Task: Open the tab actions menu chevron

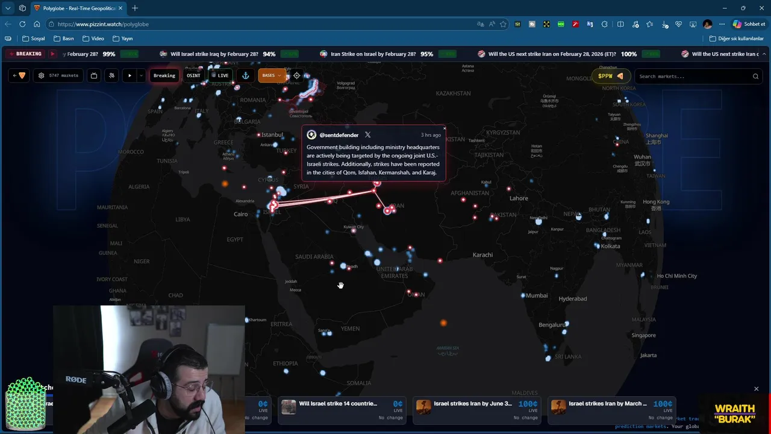Action: tap(8, 8)
